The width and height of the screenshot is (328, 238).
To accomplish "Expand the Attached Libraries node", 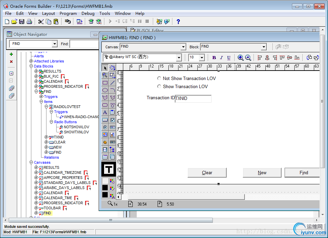I will click(31, 61).
